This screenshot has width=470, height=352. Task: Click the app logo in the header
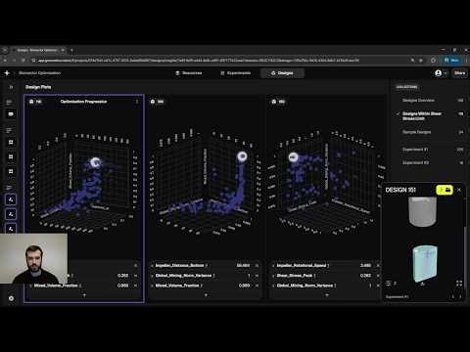click(7, 73)
